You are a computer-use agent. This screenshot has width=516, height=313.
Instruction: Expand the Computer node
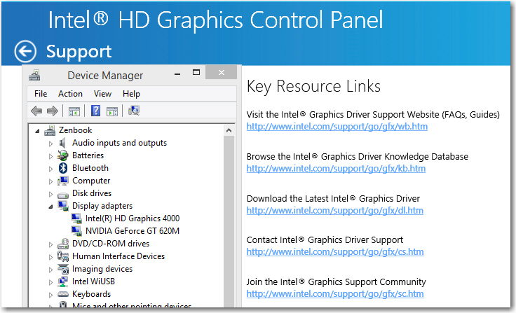coord(50,181)
